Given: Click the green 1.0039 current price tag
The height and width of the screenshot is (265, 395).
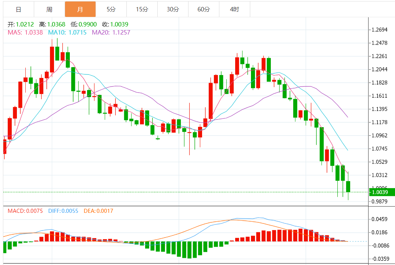Looking at the screenshot, I should pyautogui.click(x=382, y=192).
